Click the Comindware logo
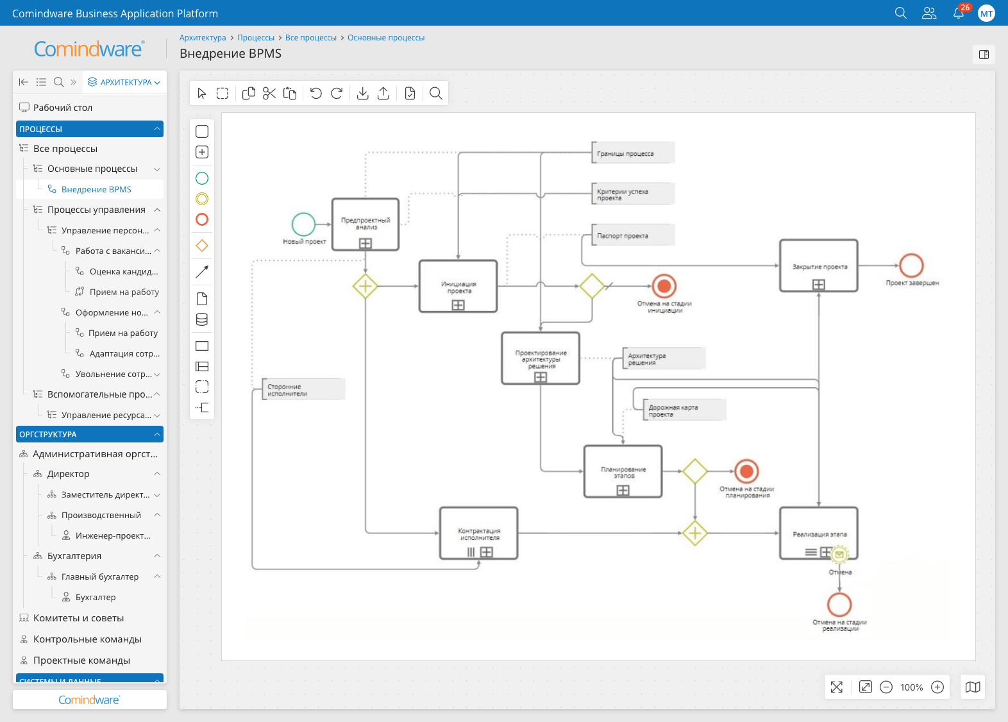The image size is (1008, 722). (89, 49)
